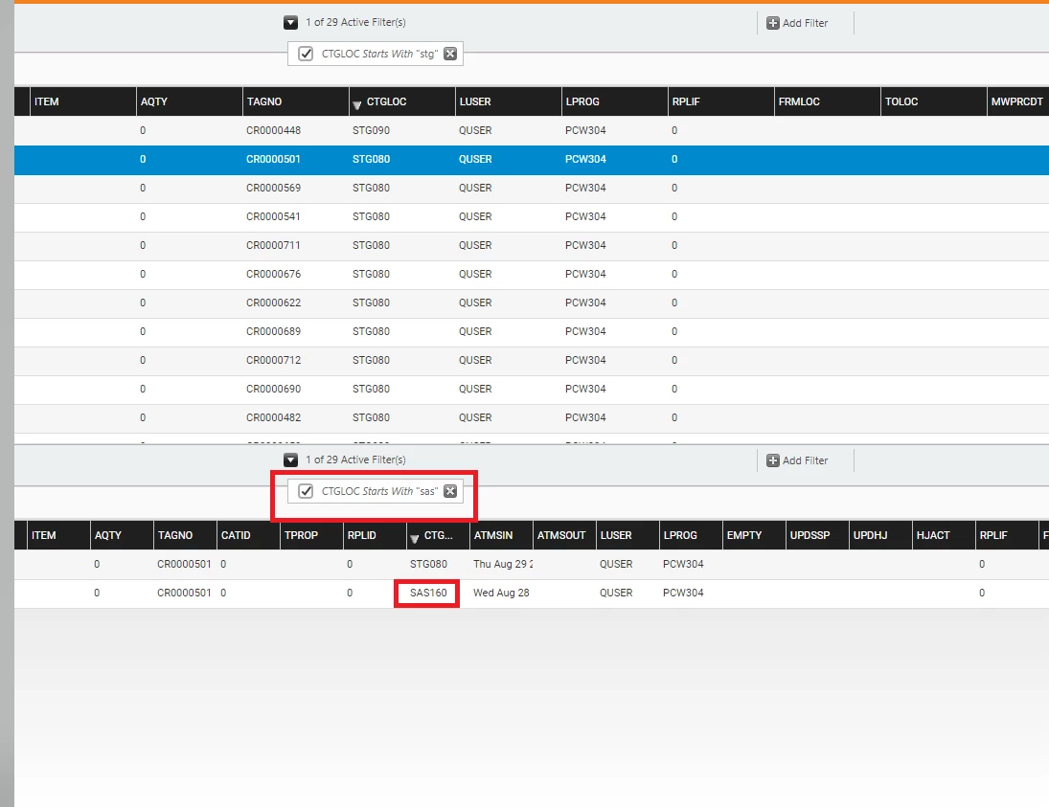
Task: Select row with tag CR0000711
Action: click(531, 245)
